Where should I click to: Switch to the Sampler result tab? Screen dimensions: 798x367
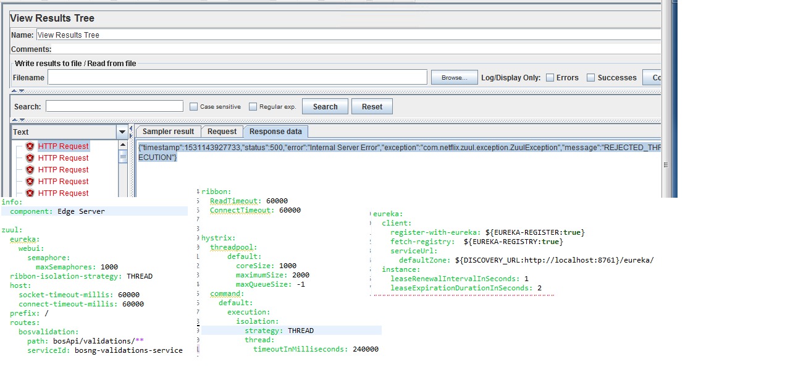168,132
